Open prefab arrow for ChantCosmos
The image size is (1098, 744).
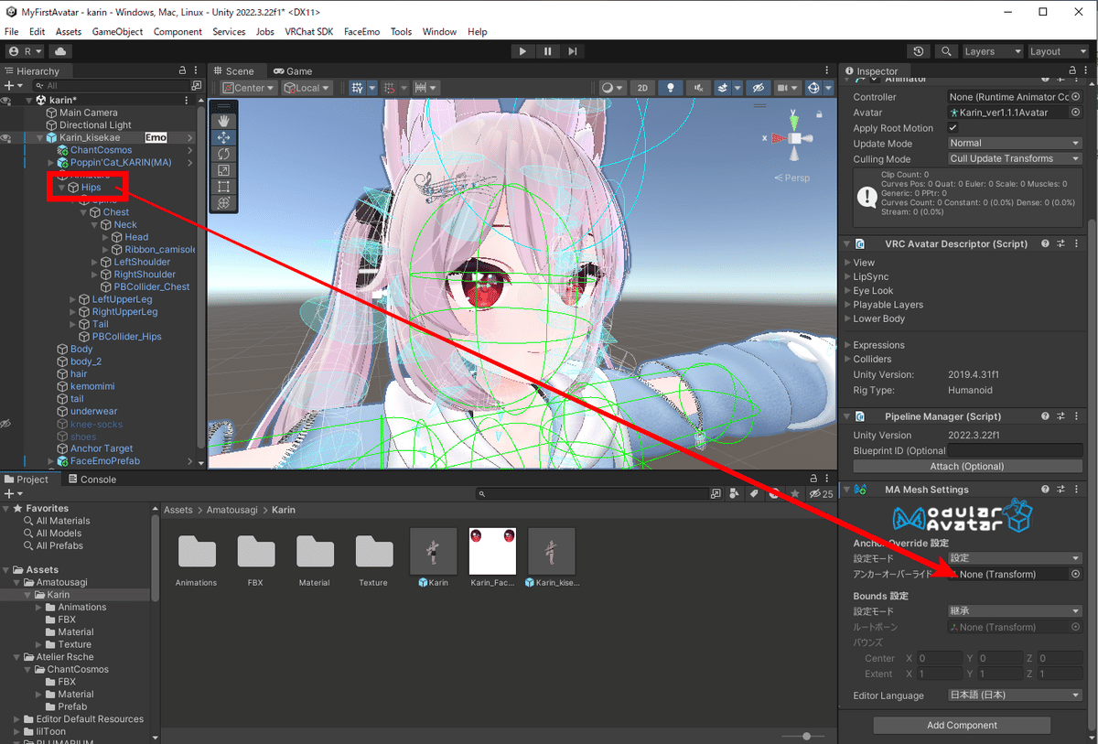pyautogui.click(x=190, y=150)
